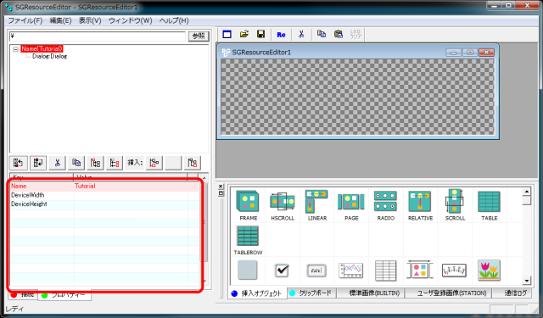The width and height of the screenshot is (543, 318).
Task: Open the ヘルプ(H) menu
Action: [174, 20]
